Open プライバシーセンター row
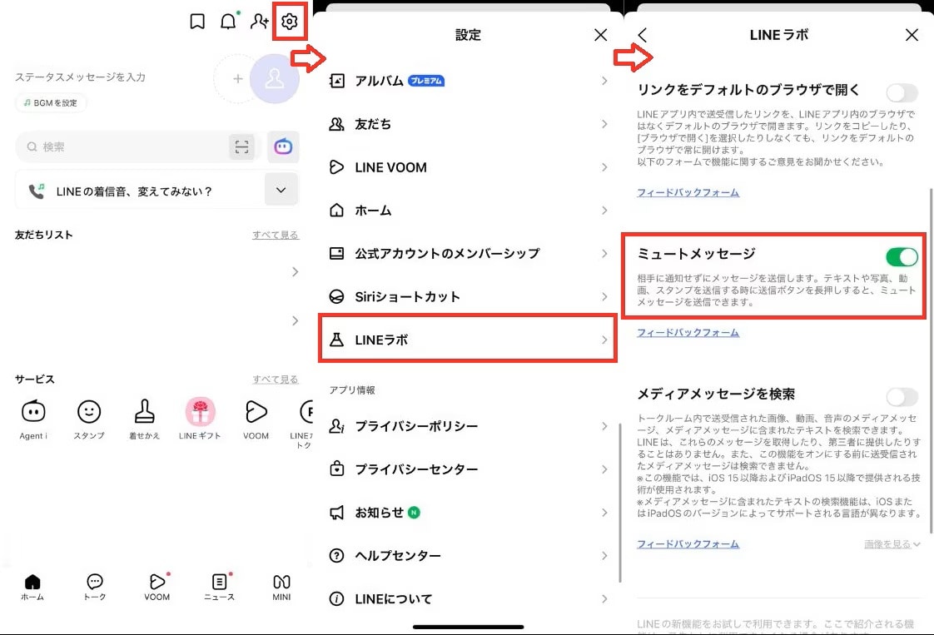Screen dimensions: 934x635 tap(468, 469)
